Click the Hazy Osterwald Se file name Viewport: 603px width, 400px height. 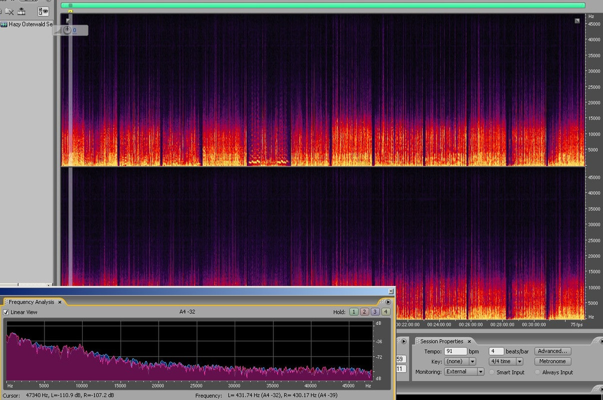(31, 24)
